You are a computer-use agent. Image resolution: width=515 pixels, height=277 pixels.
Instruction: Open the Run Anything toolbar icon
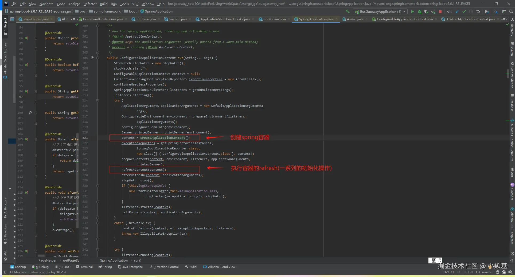(504, 11)
